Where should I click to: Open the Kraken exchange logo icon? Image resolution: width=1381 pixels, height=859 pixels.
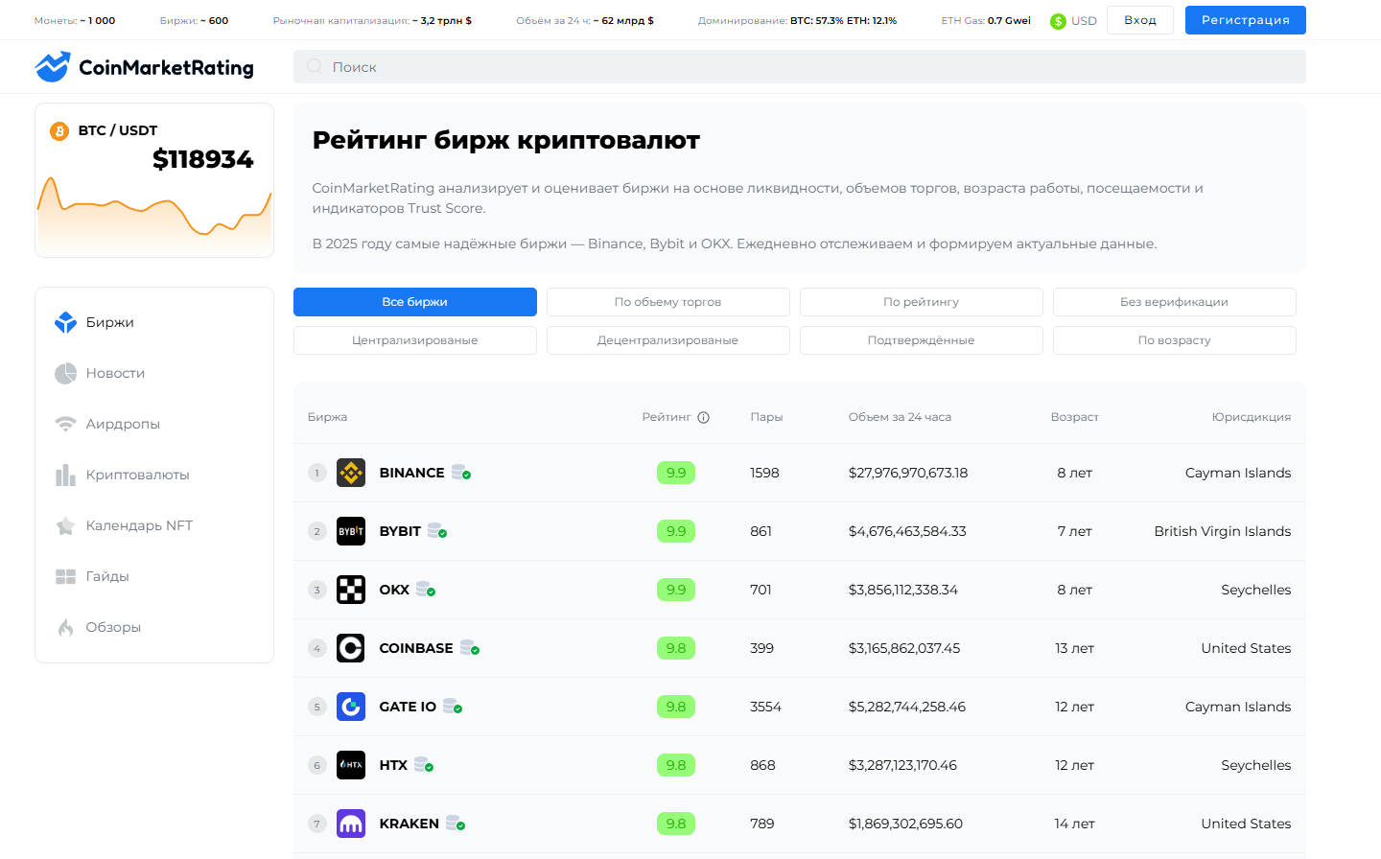click(x=351, y=824)
